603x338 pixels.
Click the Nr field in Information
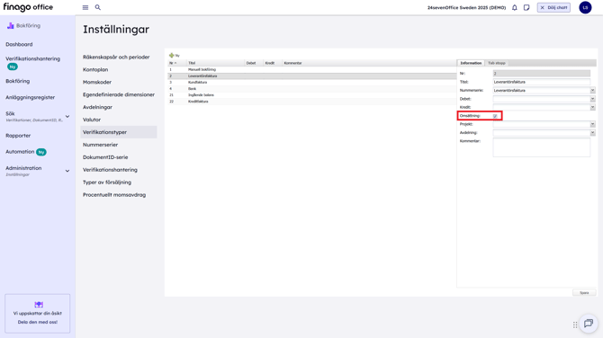click(x=542, y=74)
